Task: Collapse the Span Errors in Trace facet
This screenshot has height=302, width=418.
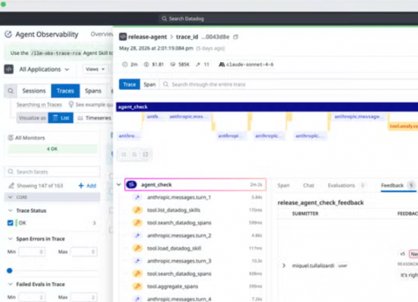Action: point(10,239)
